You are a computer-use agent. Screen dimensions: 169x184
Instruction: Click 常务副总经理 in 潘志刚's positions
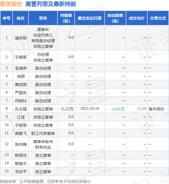pos(43,41)
